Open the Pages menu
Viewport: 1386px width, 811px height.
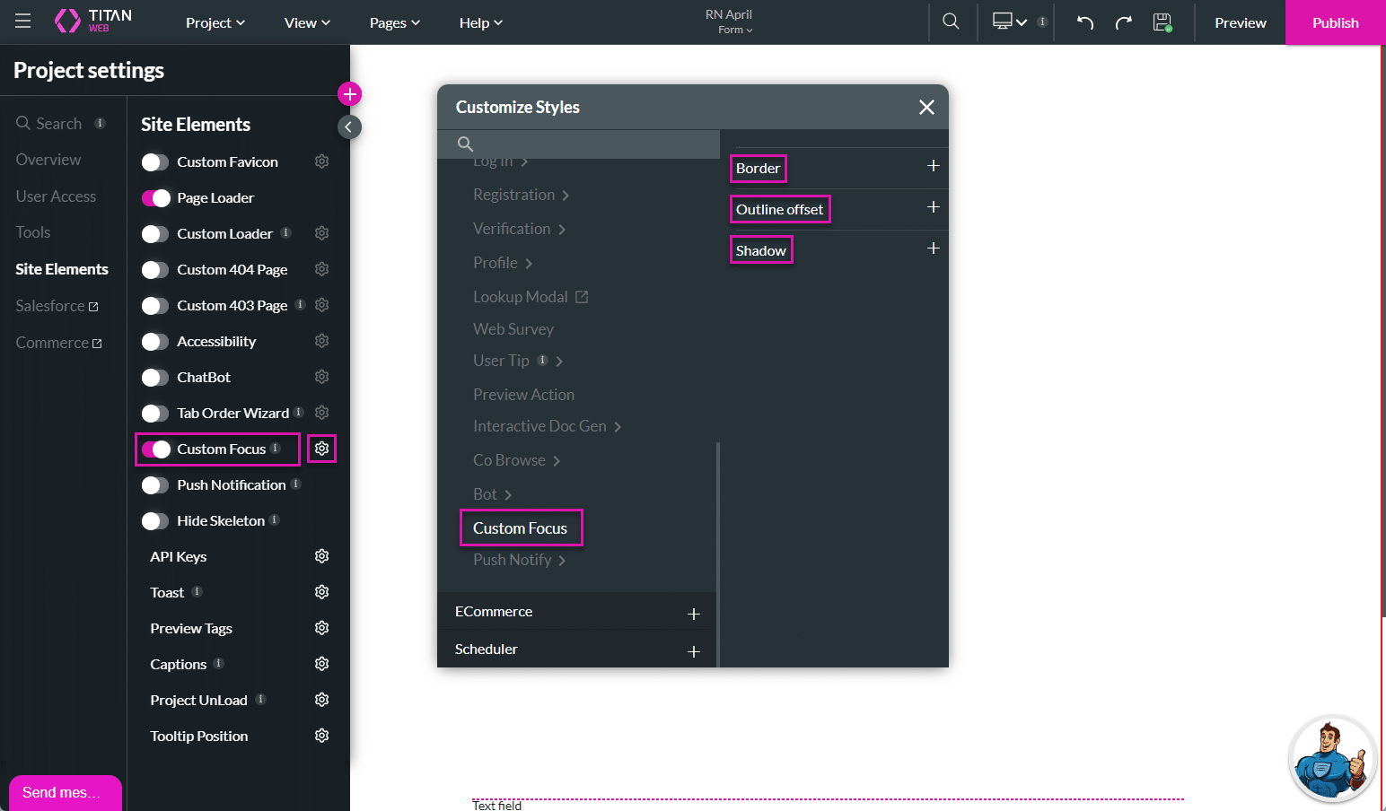click(x=394, y=23)
